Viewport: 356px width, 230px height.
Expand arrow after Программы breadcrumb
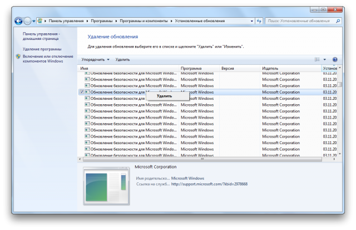coord(116,21)
